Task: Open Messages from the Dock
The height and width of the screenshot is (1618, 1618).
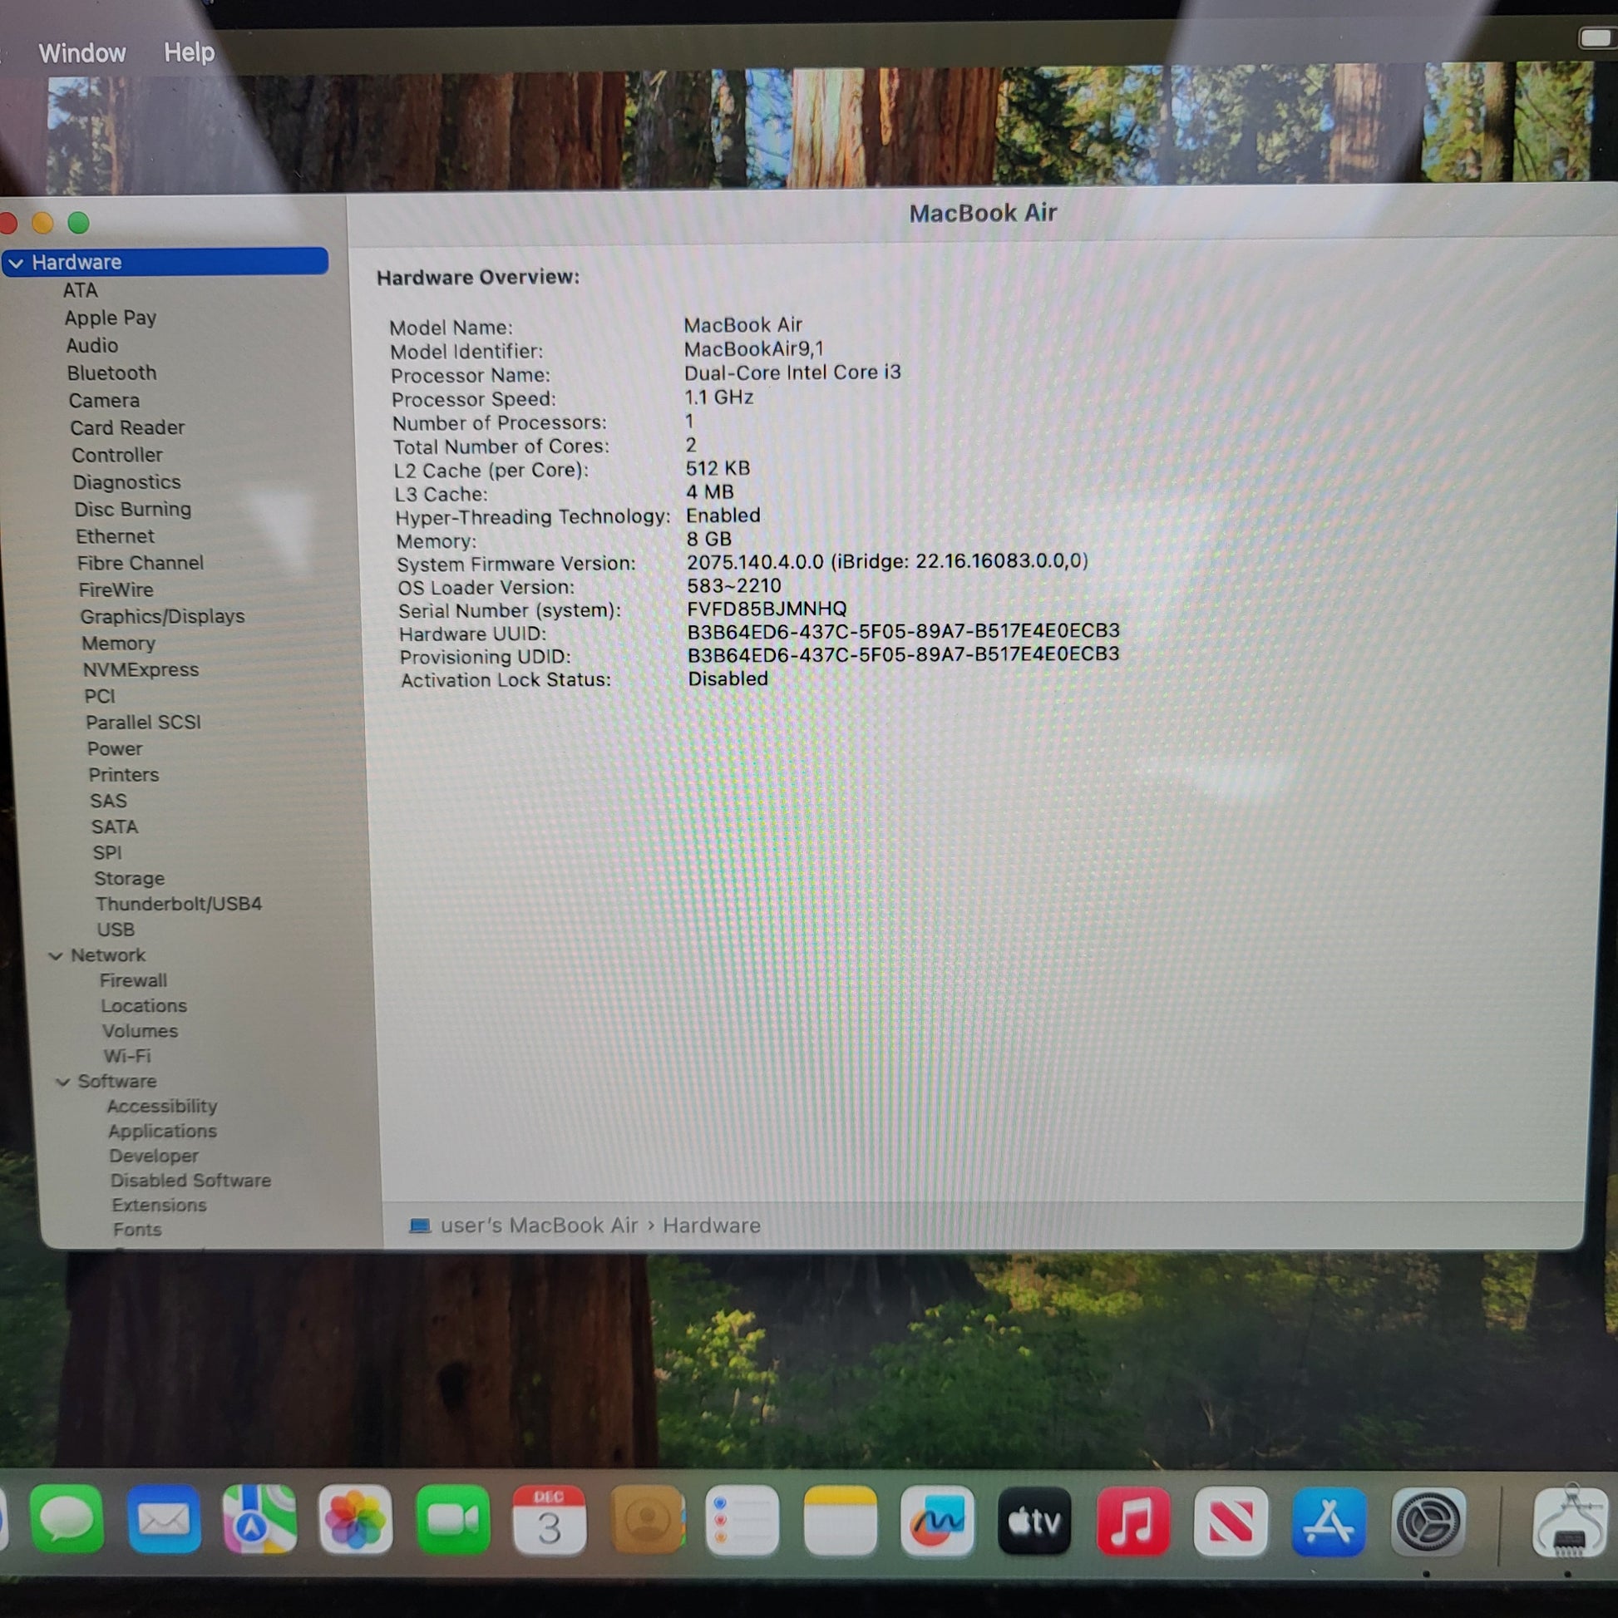Action: pos(67,1520)
